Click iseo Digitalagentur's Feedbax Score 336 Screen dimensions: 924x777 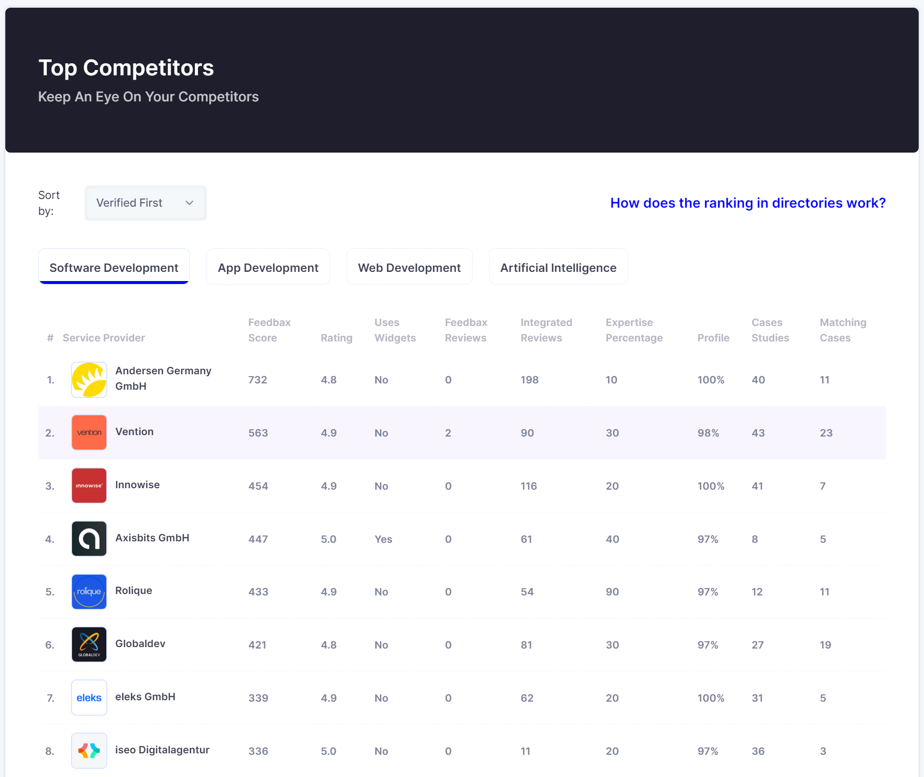pyautogui.click(x=258, y=751)
